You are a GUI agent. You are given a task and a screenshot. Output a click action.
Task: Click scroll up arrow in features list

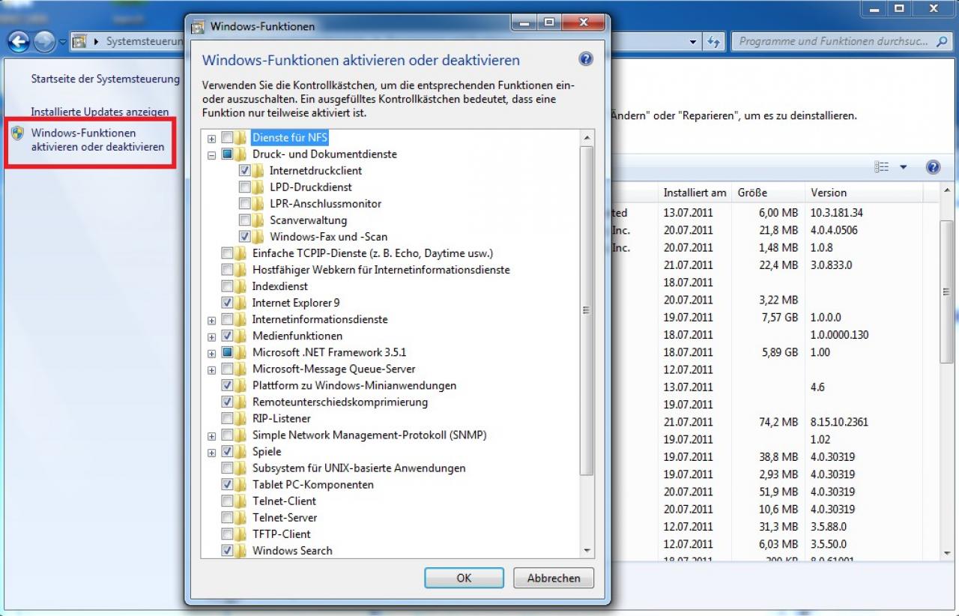tap(587, 138)
